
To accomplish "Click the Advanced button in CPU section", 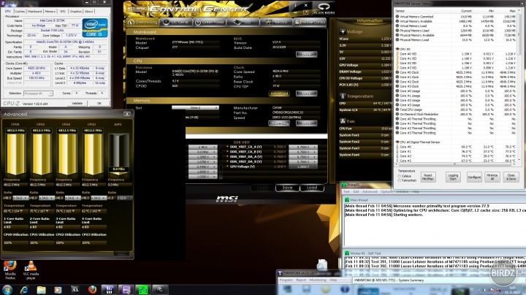I will point(279,93).
